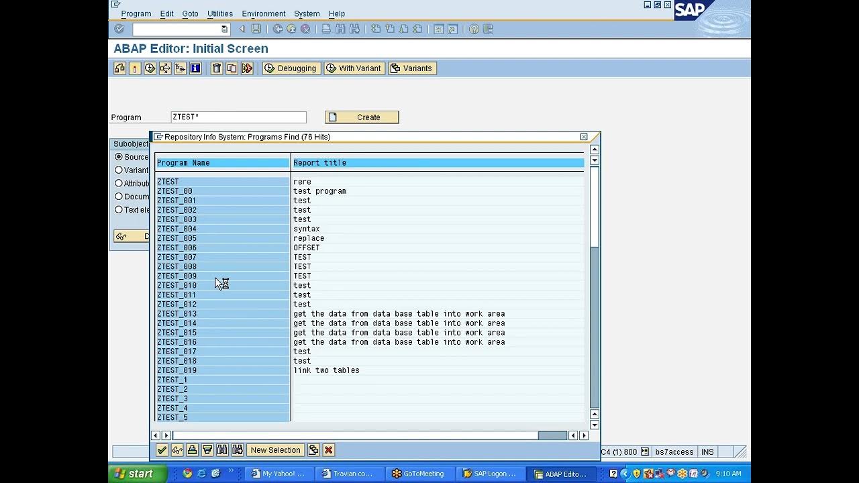Click the Save diskette icon in standard toolbar

256,29
